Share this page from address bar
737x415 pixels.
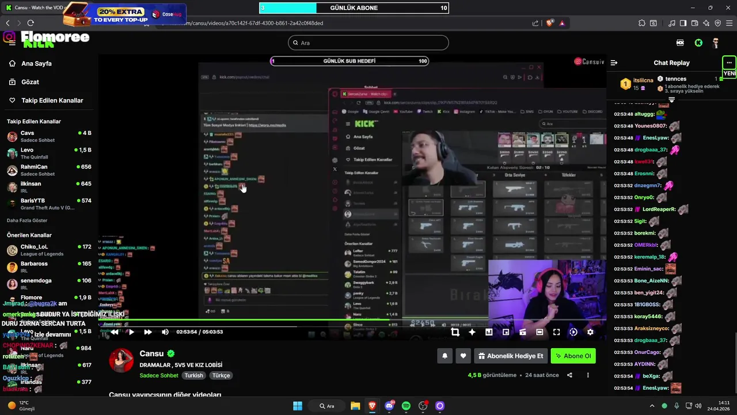tap(535, 23)
